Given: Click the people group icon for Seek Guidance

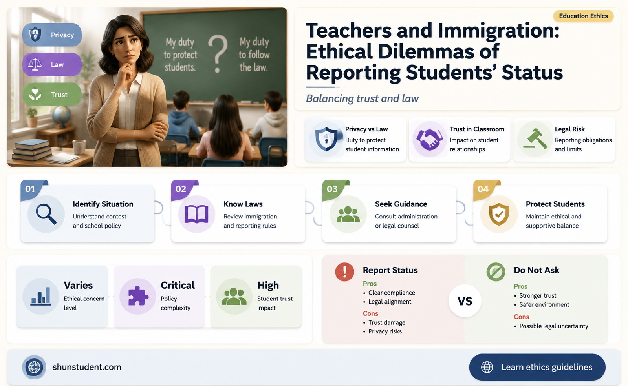Looking at the screenshot, I should coord(348,214).
